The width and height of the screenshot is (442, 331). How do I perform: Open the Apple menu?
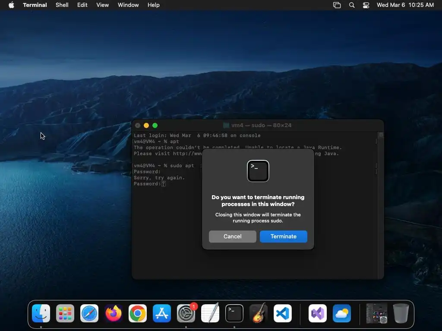(11, 5)
